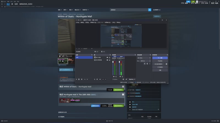The width and height of the screenshot is (220, 123).
Task: Expand Steam store categories menu
Action: 71,10
